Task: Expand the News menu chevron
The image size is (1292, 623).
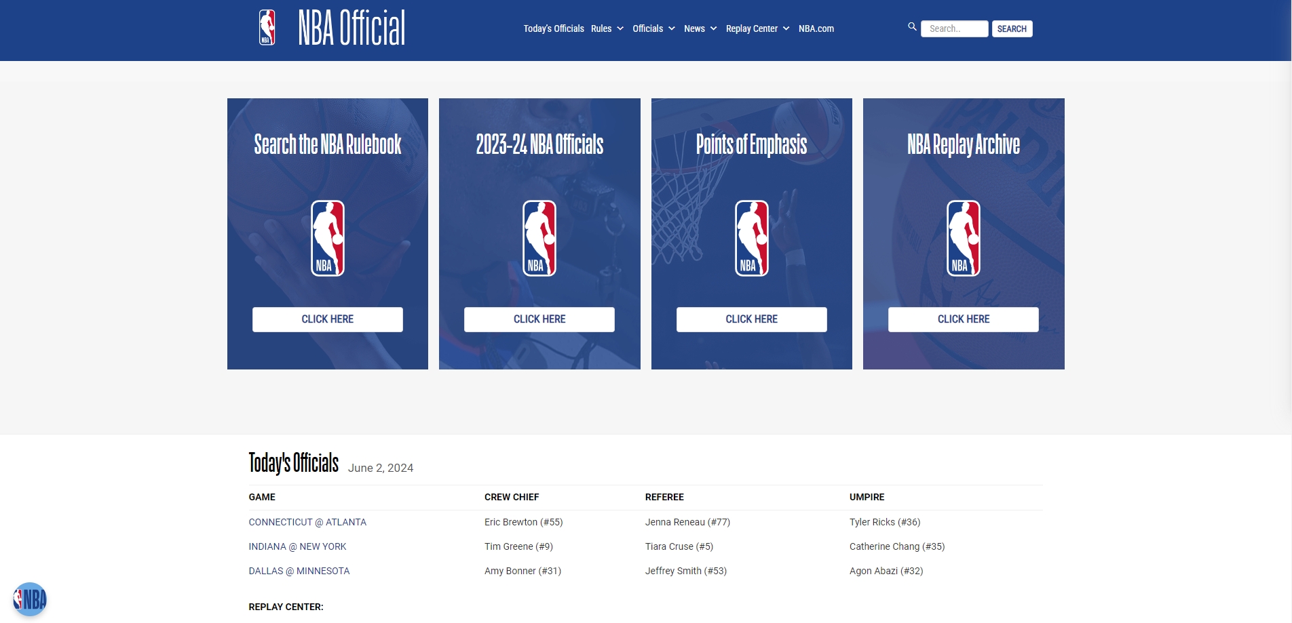Action: 713,28
